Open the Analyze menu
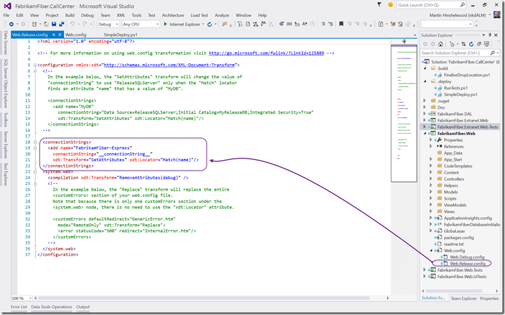The width and height of the screenshot is (505, 315). pyautogui.click(x=222, y=15)
